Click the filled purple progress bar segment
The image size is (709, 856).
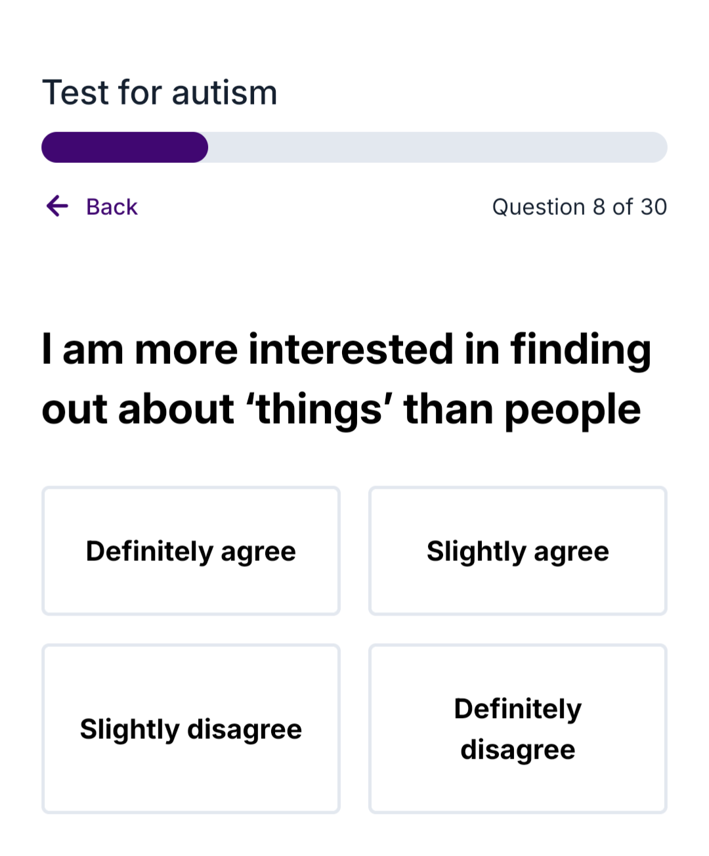[125, 147]
